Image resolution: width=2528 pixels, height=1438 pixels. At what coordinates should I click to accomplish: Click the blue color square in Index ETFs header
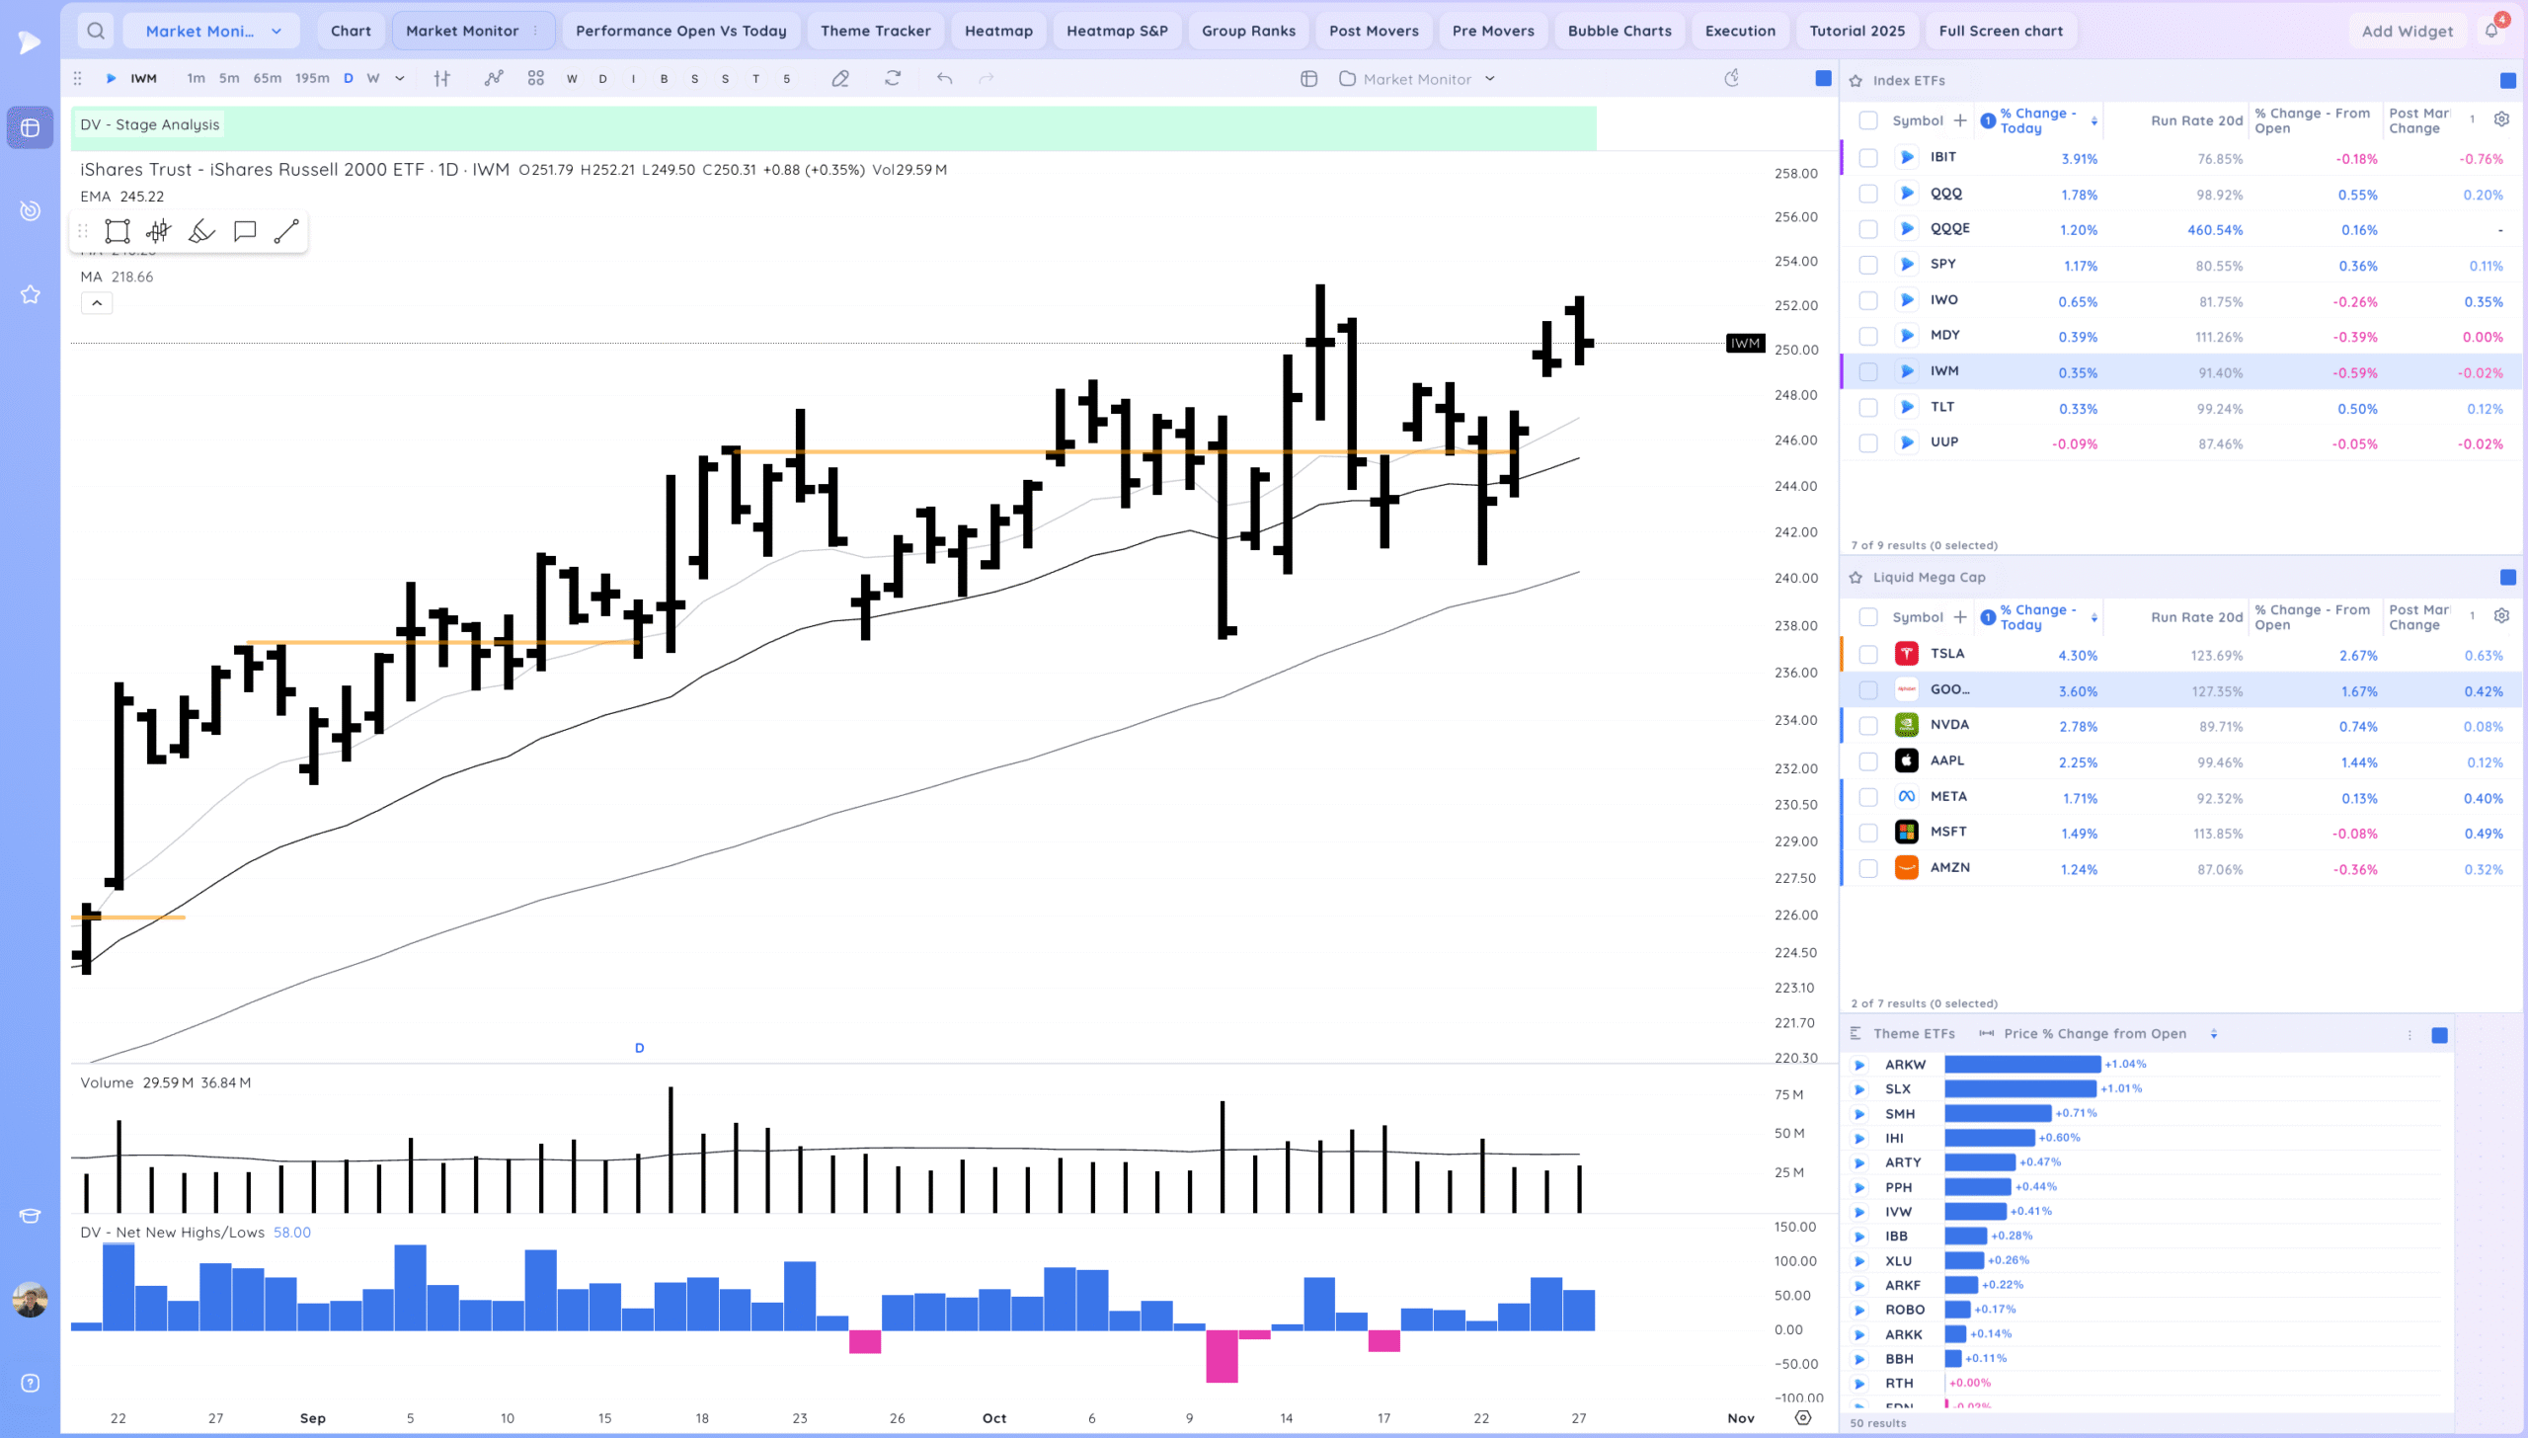[x=2507, y=80]
